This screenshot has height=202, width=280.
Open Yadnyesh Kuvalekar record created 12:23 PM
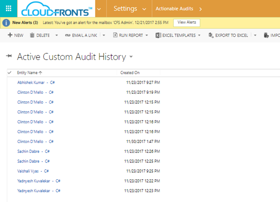pyautogui.click(x=39, y=190)
